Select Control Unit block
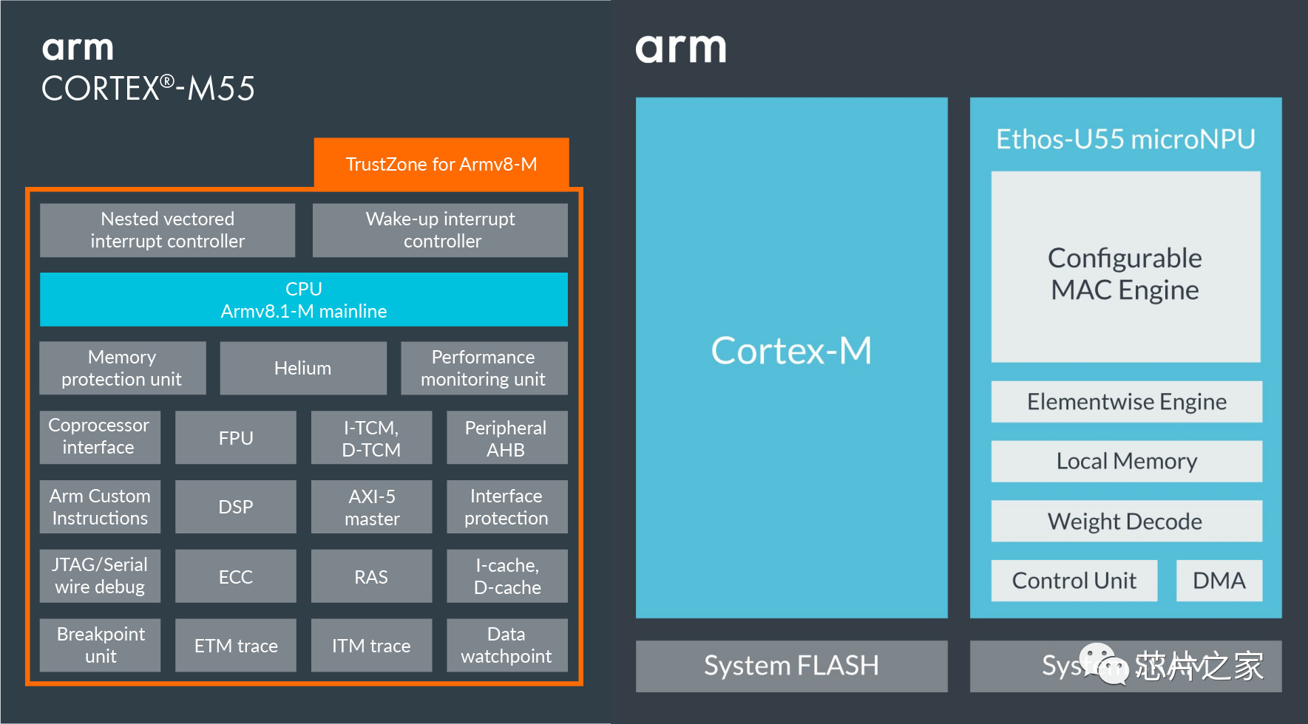This screenshot has width=1308, height=724. pyautogui.click(x=1074, y=580)
